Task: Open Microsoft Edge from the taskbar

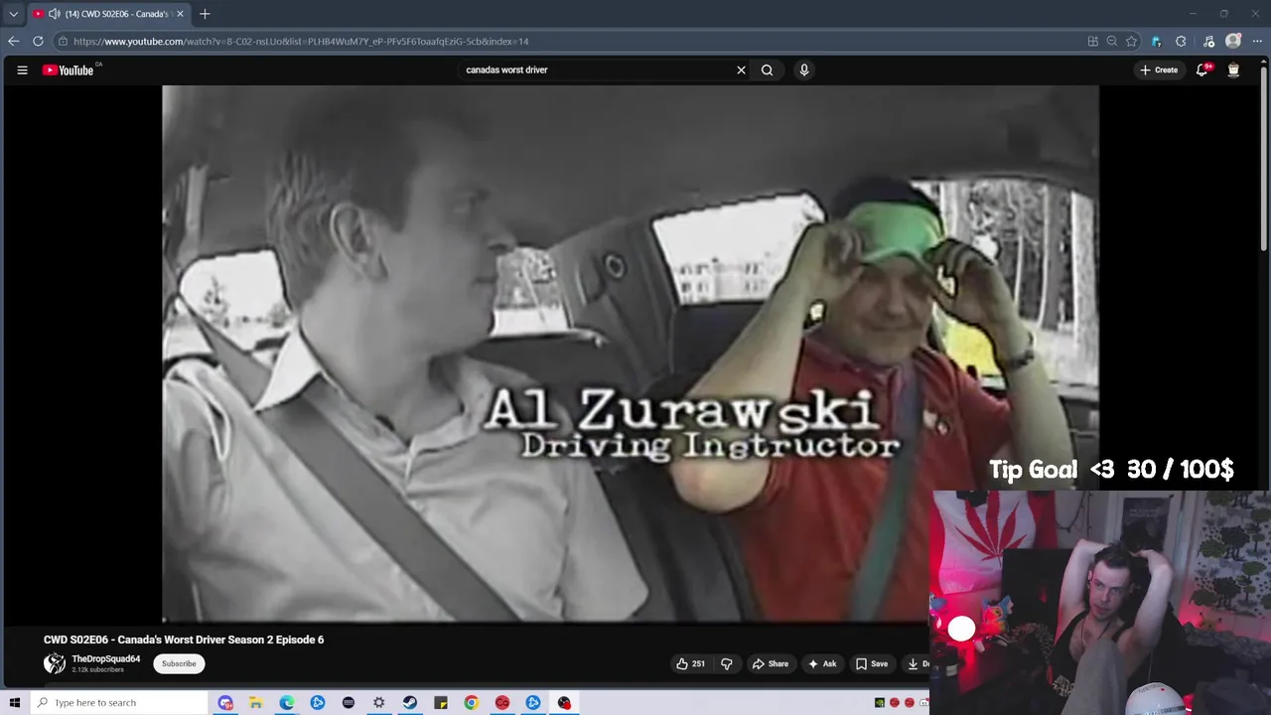Action: (x=286, y=702)
